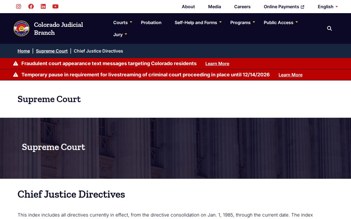Click the Supreme Court heading on banner image
The image size is (351, 219).
(x=53, y=147)
